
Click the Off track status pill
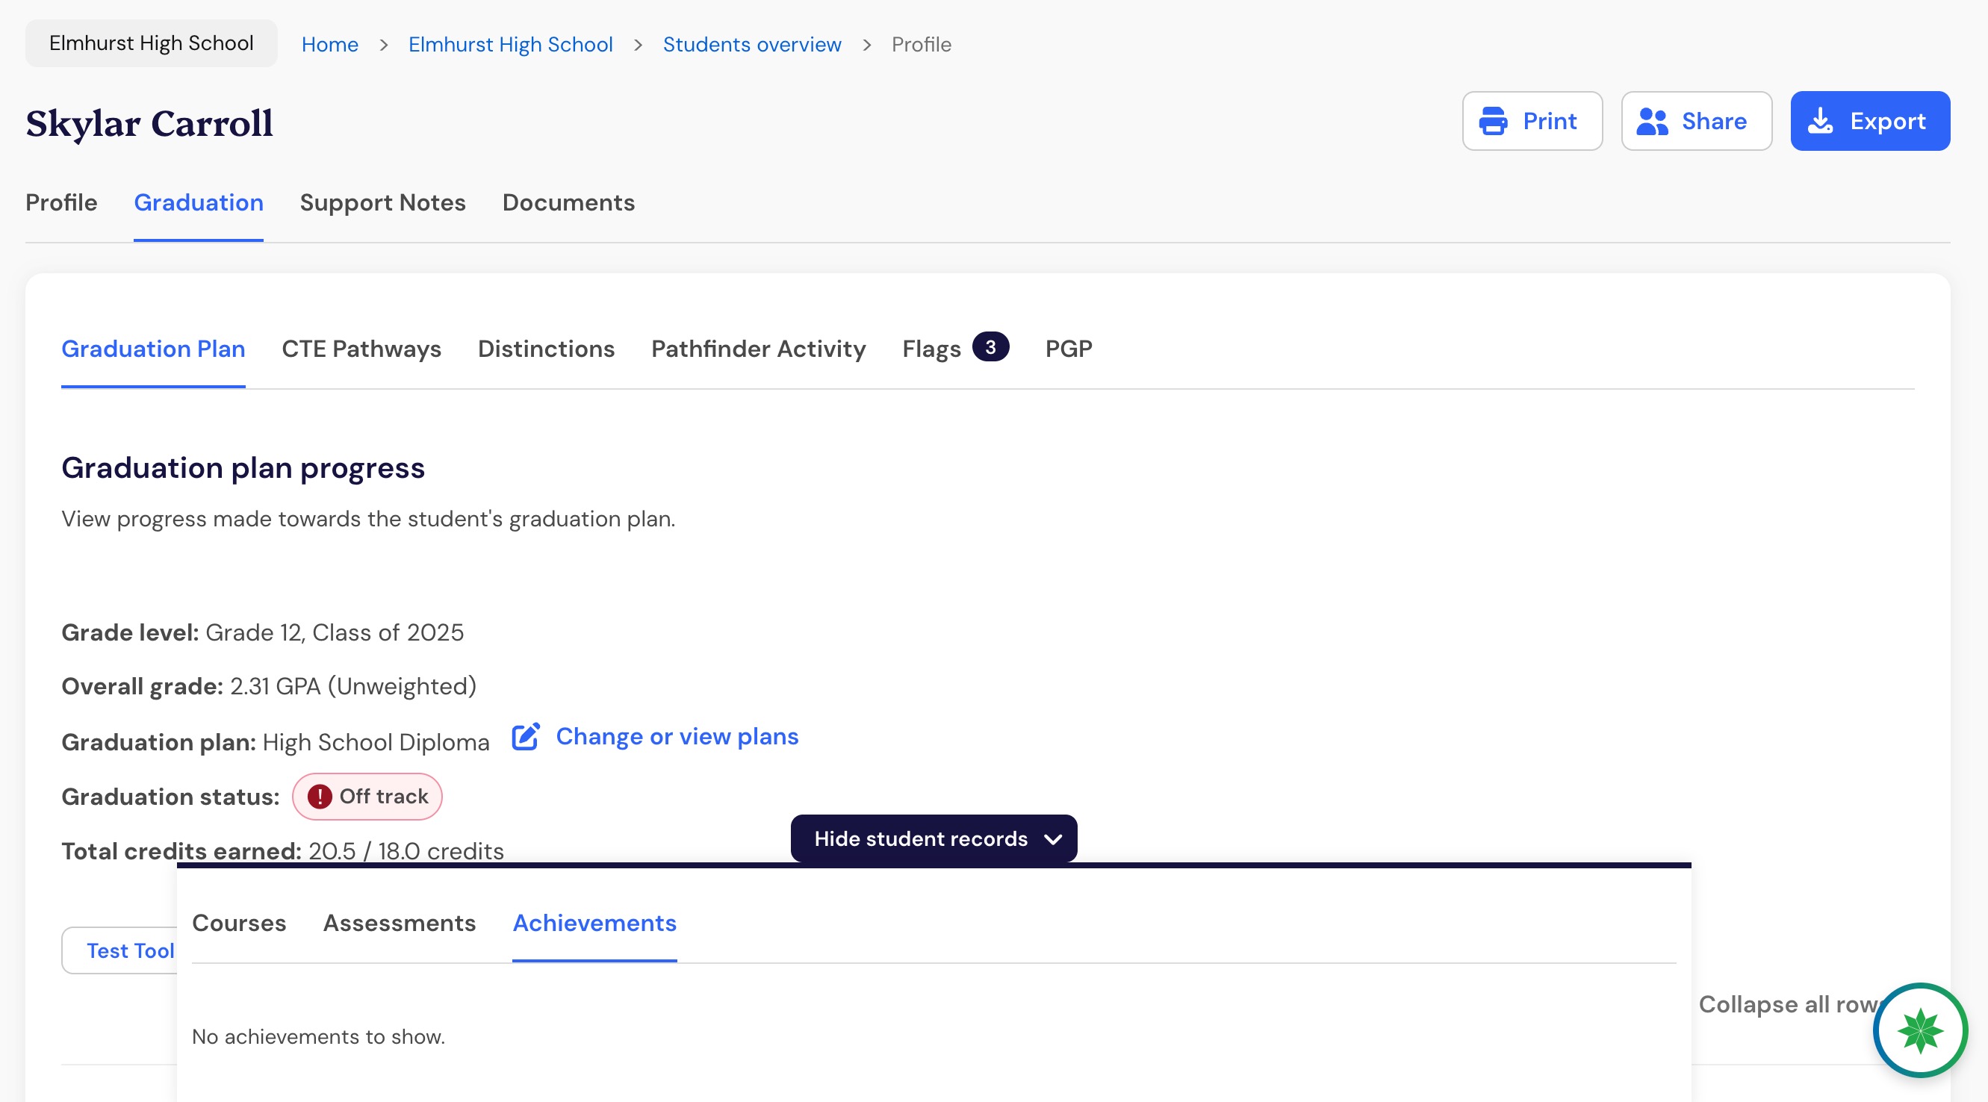click(x=367, y=797)
